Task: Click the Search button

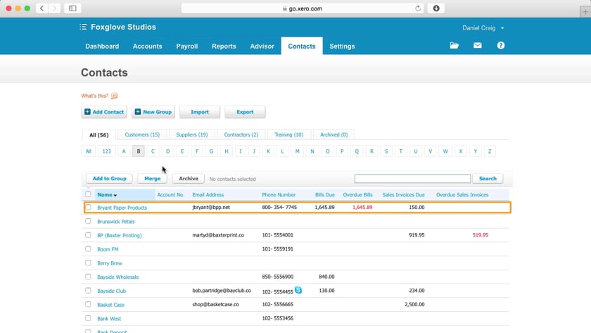Action: (488, 178)
